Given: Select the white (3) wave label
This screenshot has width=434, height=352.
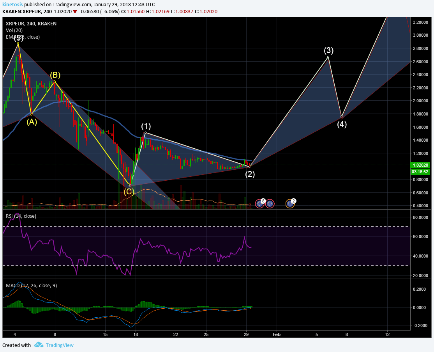Looking at the screenshot, I should point(328,50).
